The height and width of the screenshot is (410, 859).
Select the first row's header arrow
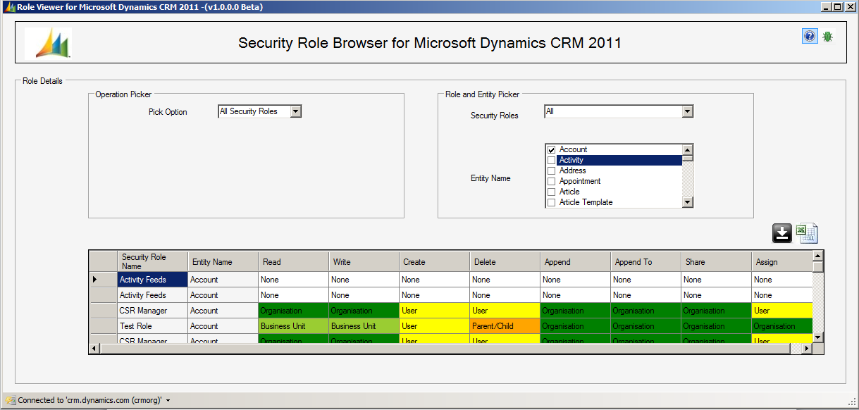[x=103, y=280]
